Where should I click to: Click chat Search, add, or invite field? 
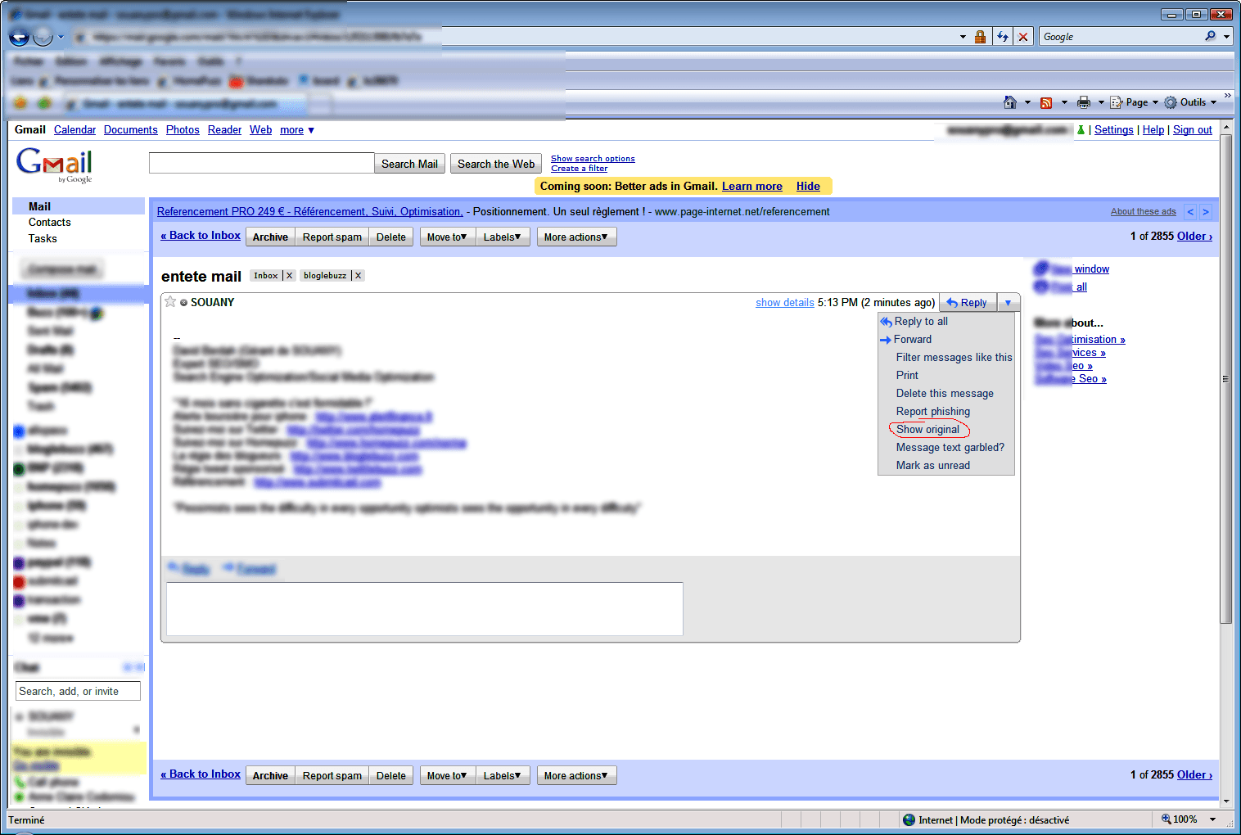(x=78, y=692)
